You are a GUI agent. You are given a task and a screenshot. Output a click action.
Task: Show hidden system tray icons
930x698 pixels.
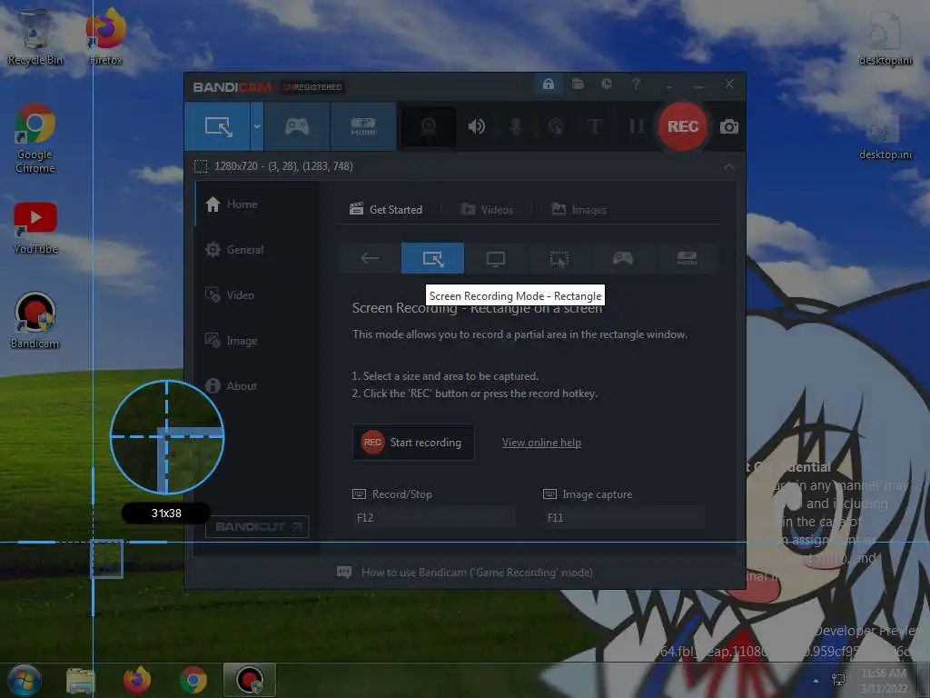click(816, 681)
